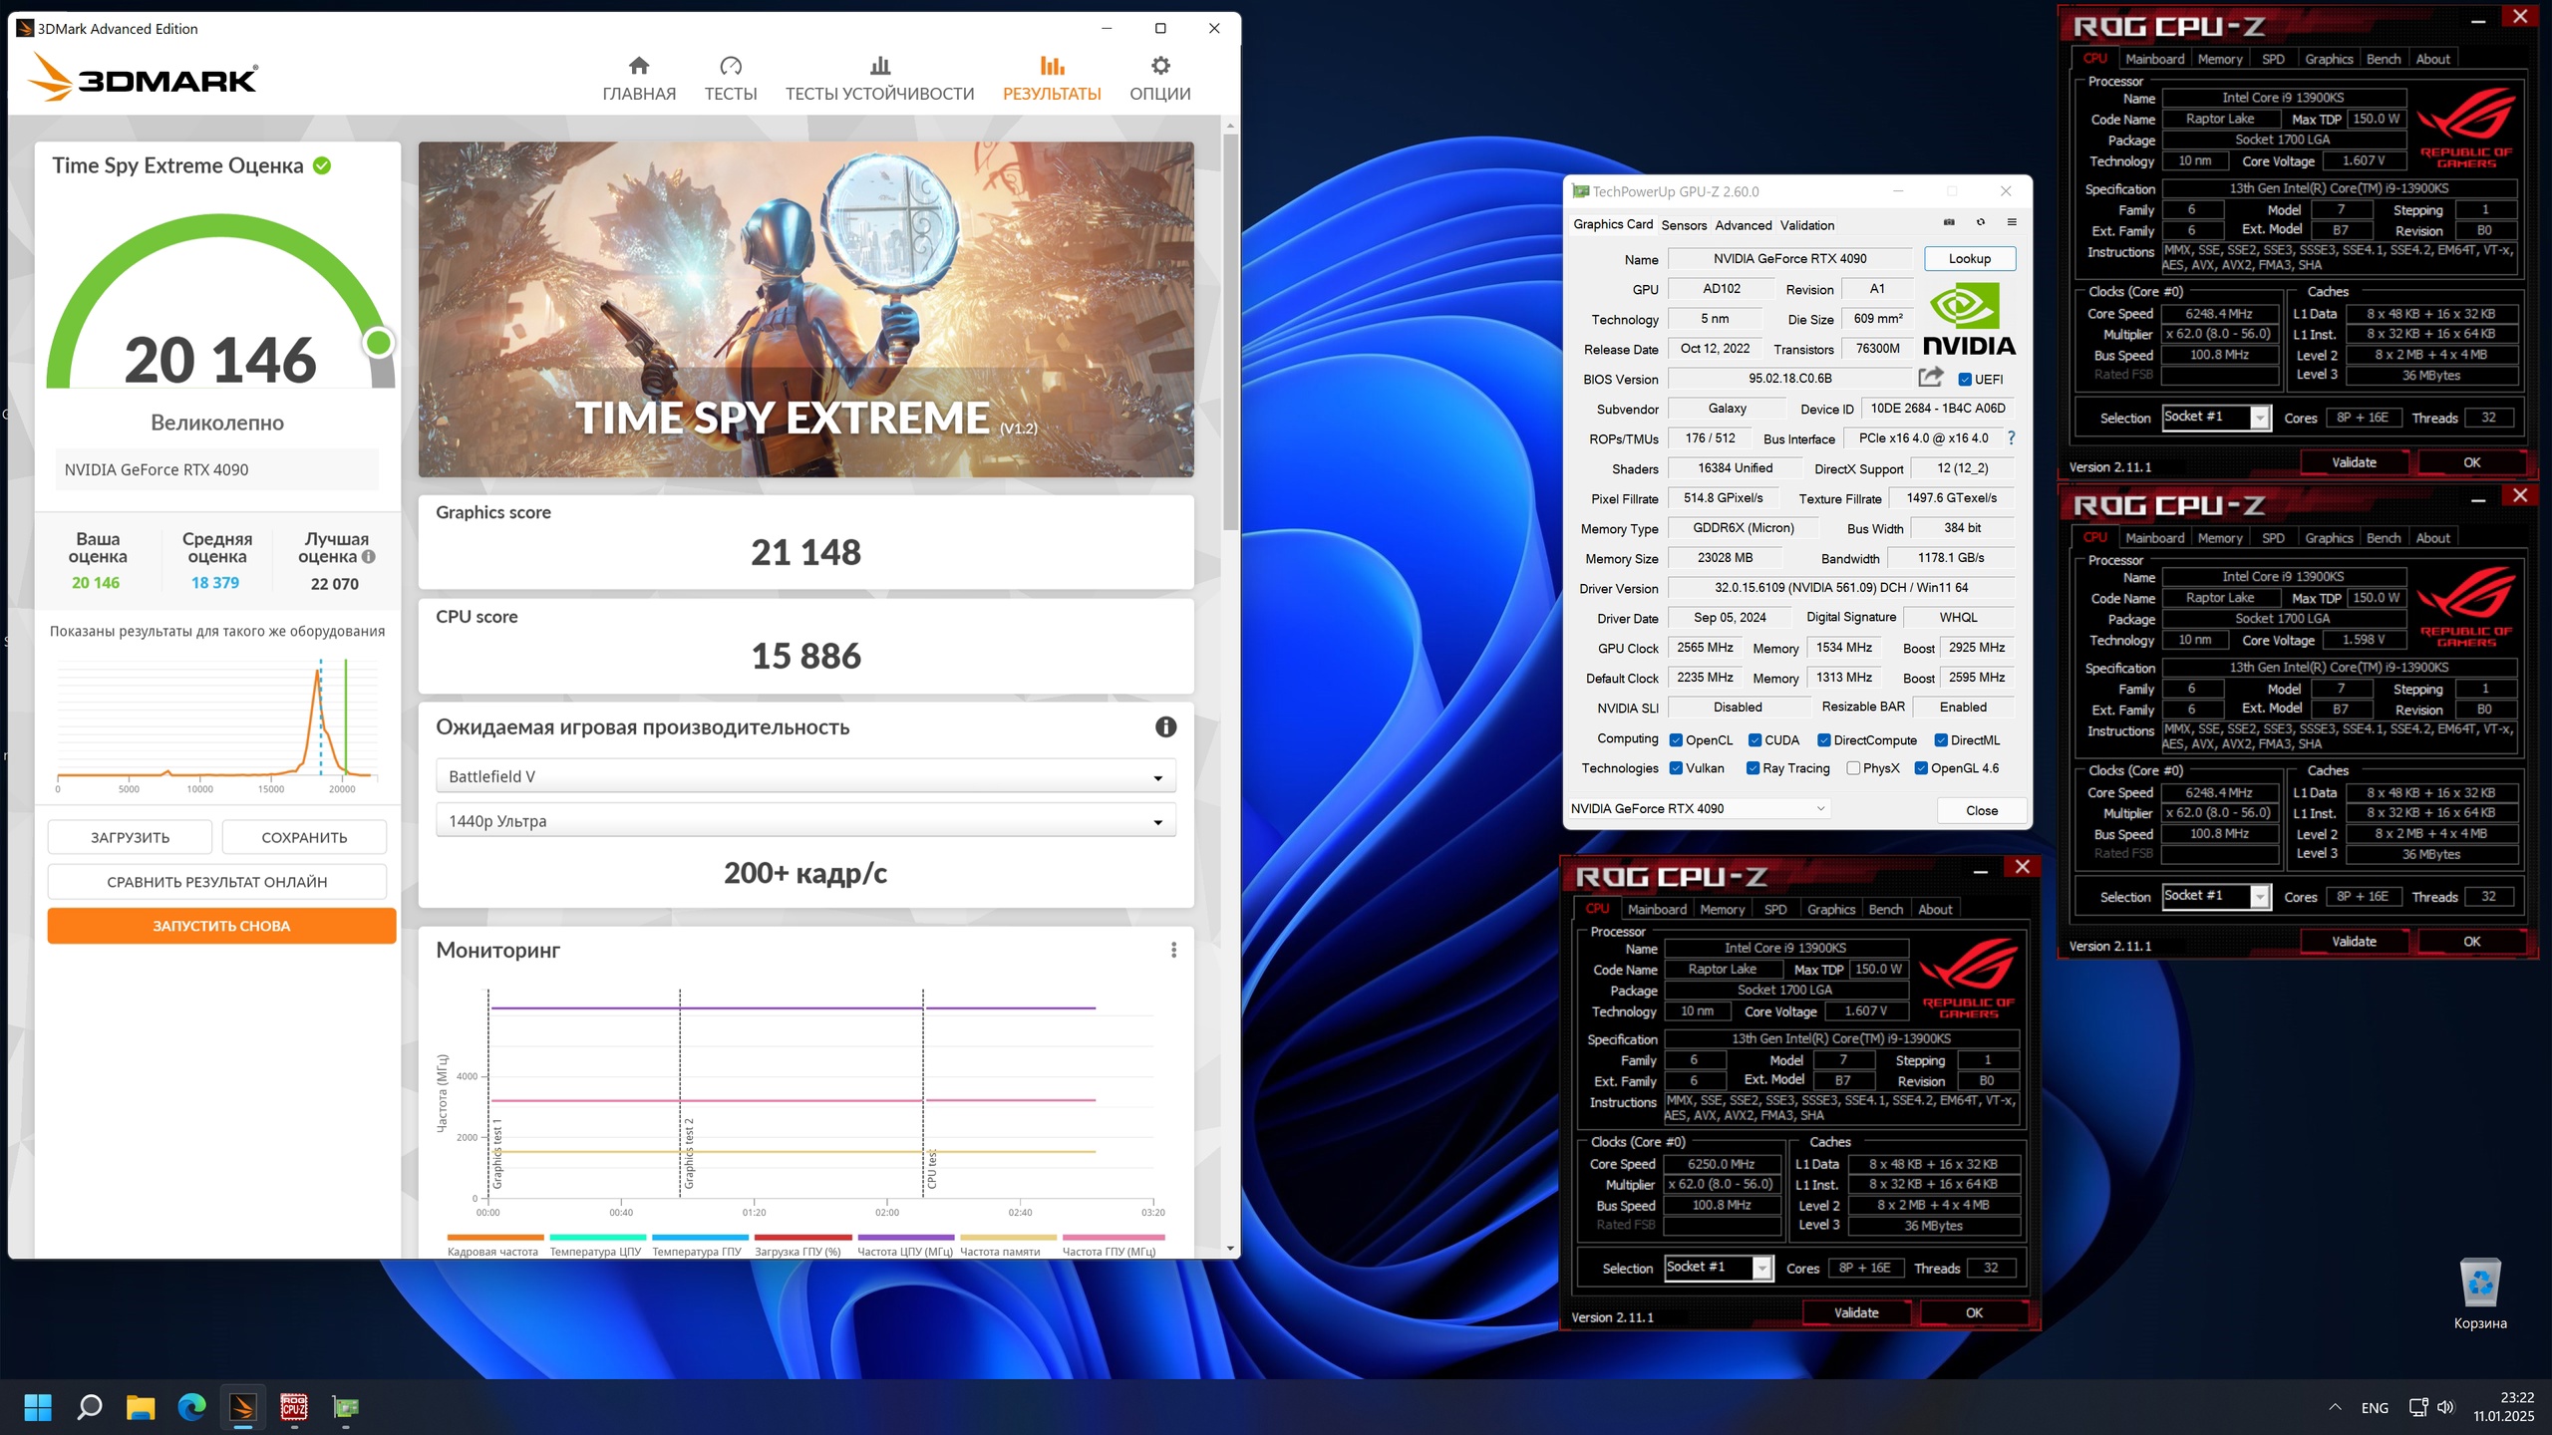This screenshot has height=1435, width=2552.
Task: Click score gauge green indicator dot
Action: pos(379,343)
